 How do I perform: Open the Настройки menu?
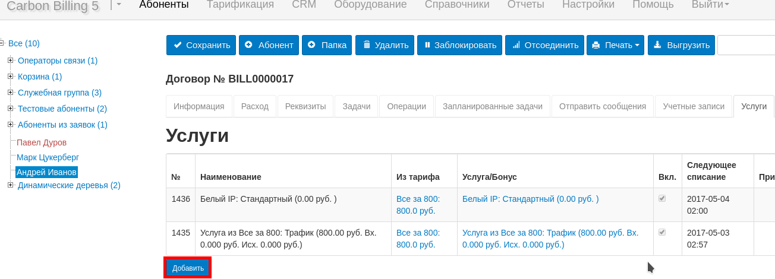[x=588, y=5]
